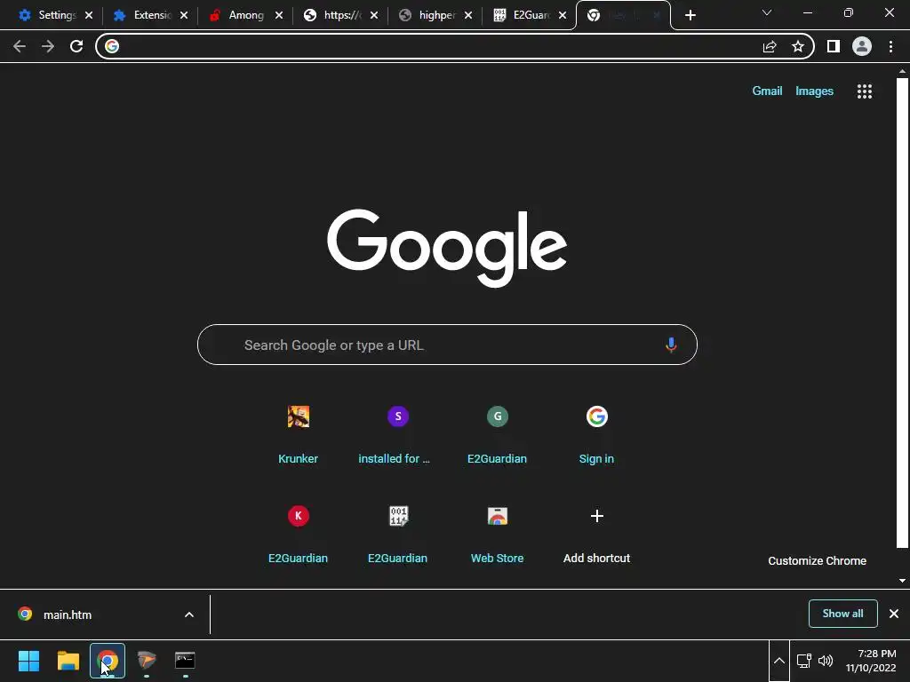This screenshot has width=910, height=682.
Task: Open the E2Guardian shortcut with the binary icon
Action: pyautogui.click(x=397, y=535)
